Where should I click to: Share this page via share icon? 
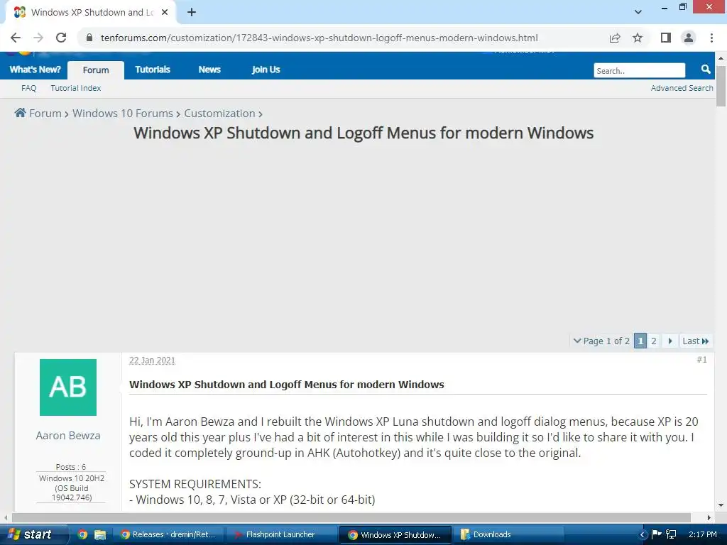point(615,38)
